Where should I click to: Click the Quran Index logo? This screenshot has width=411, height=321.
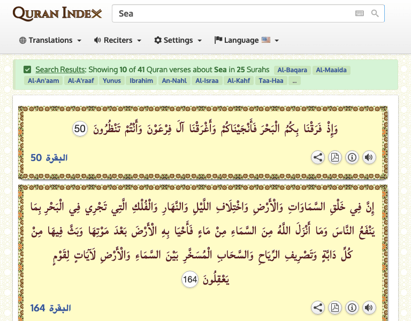click(x=57, y=13)
